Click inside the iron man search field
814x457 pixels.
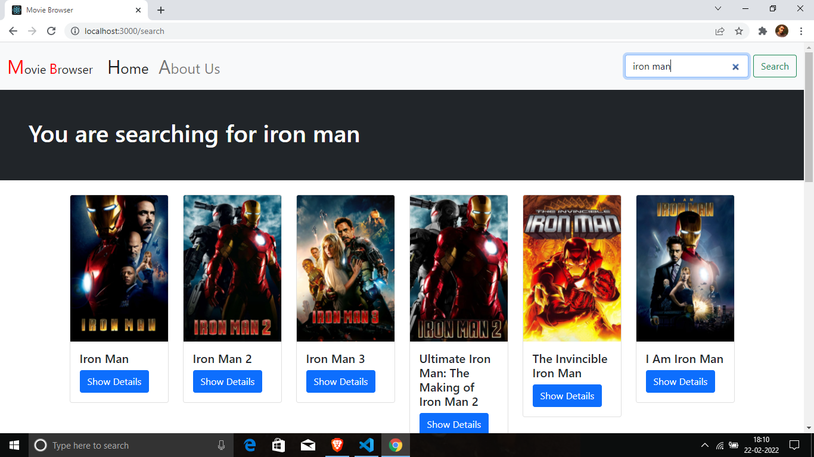tap(673, 66)
